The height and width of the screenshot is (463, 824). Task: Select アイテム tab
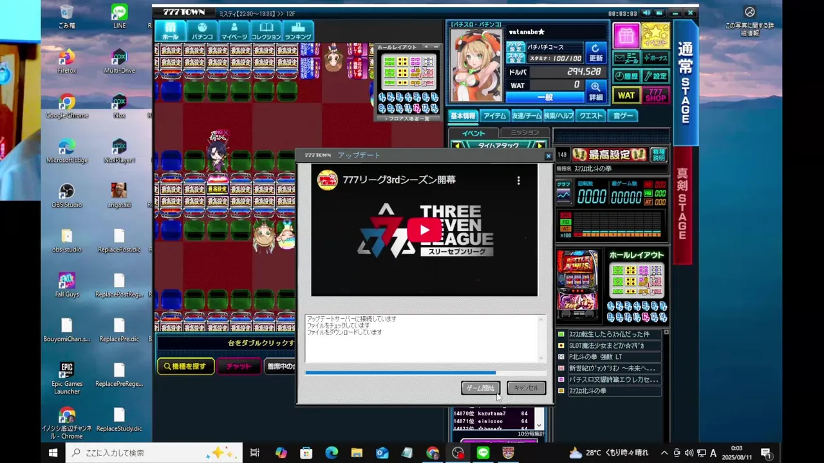click(x=494, y=116)
